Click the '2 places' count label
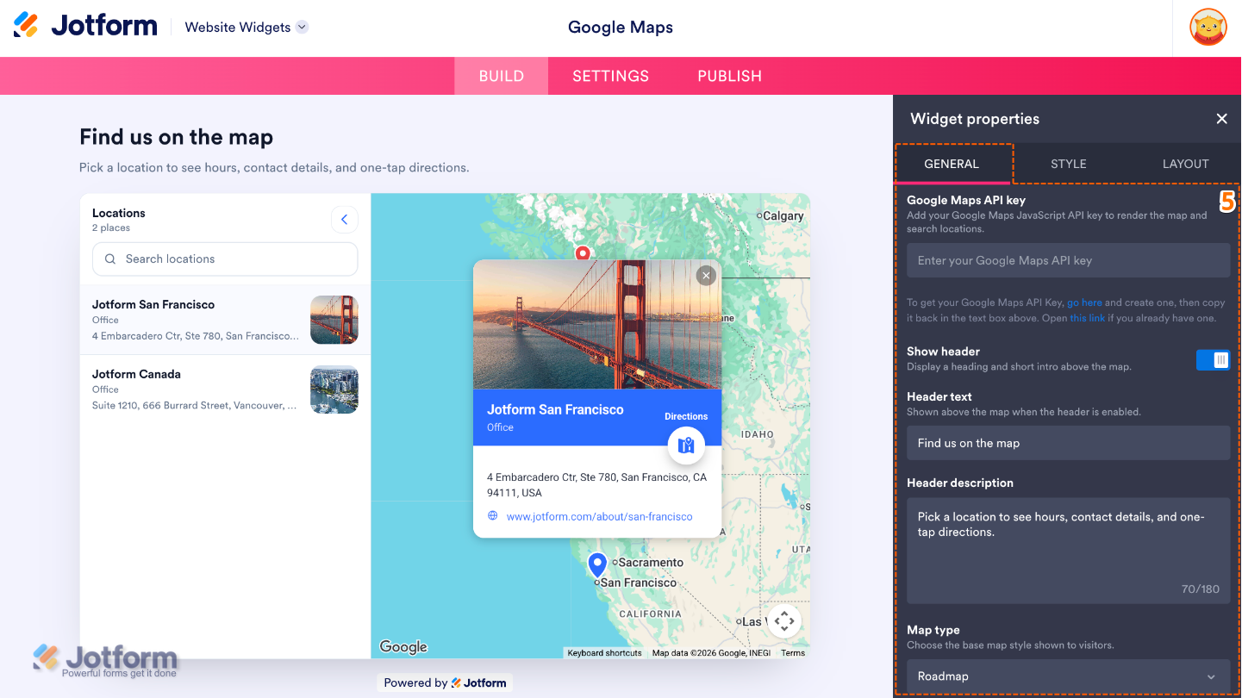The image size is (1242, 698). point(111,228)
